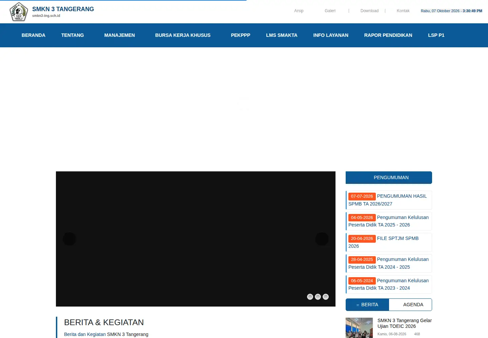Screen dimensions: 488x338
Task: Open the LSP P1 menu item
Action: pos(436,35)
